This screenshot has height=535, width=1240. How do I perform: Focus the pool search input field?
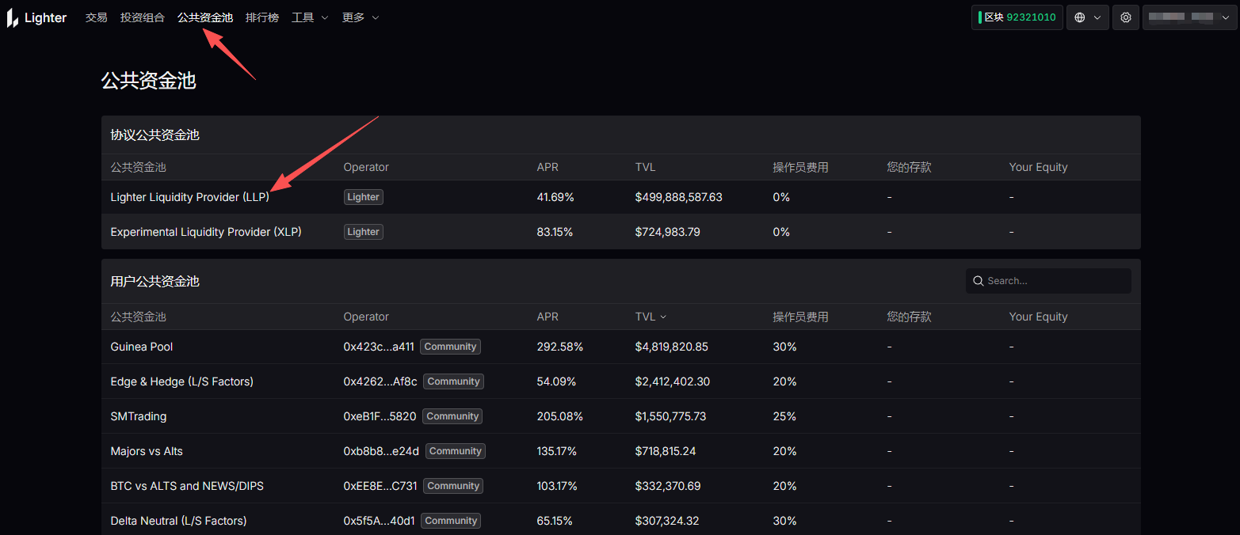(1054, 281)
